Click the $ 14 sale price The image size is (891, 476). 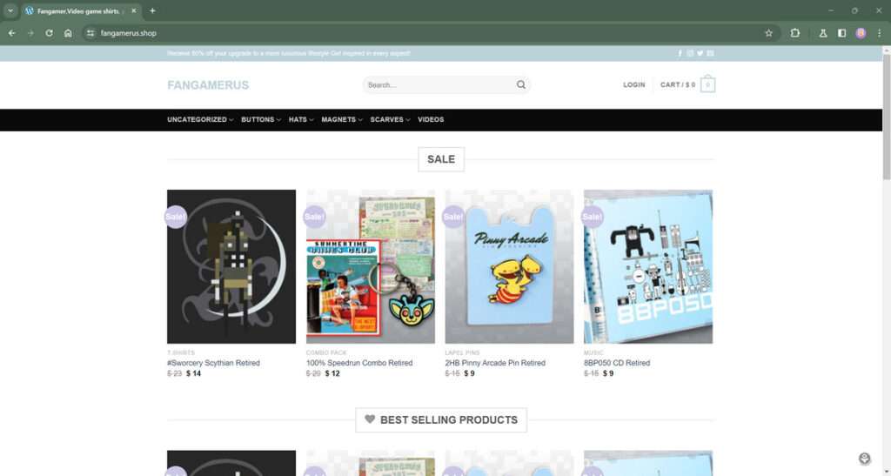(193, 373)
